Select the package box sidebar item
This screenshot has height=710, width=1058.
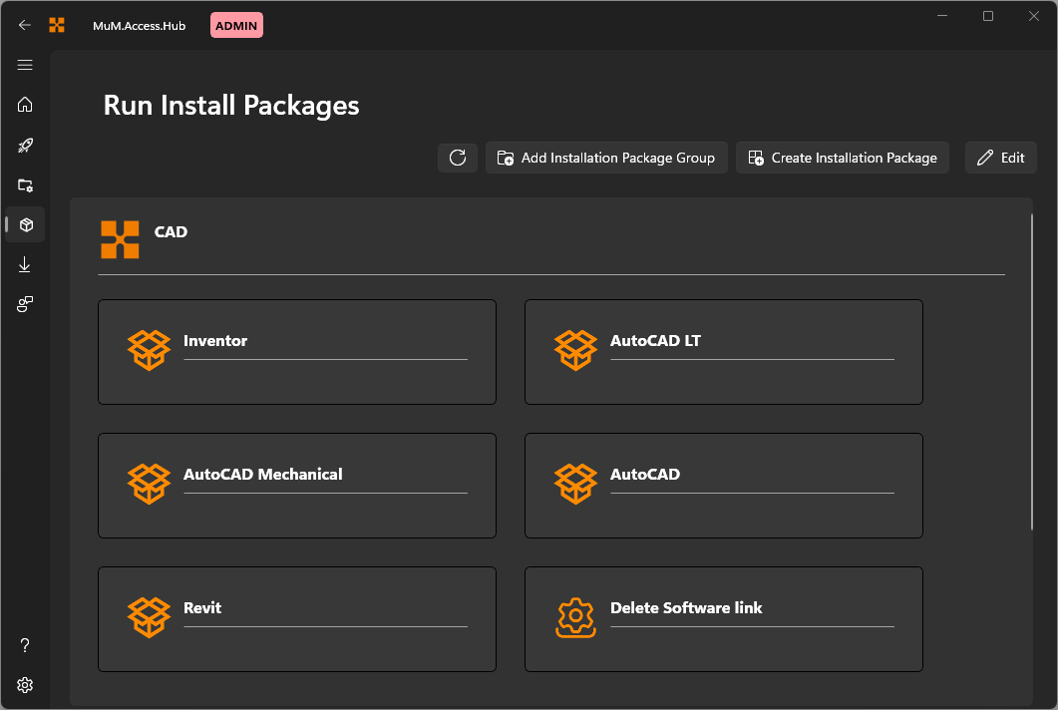(26, 224)
